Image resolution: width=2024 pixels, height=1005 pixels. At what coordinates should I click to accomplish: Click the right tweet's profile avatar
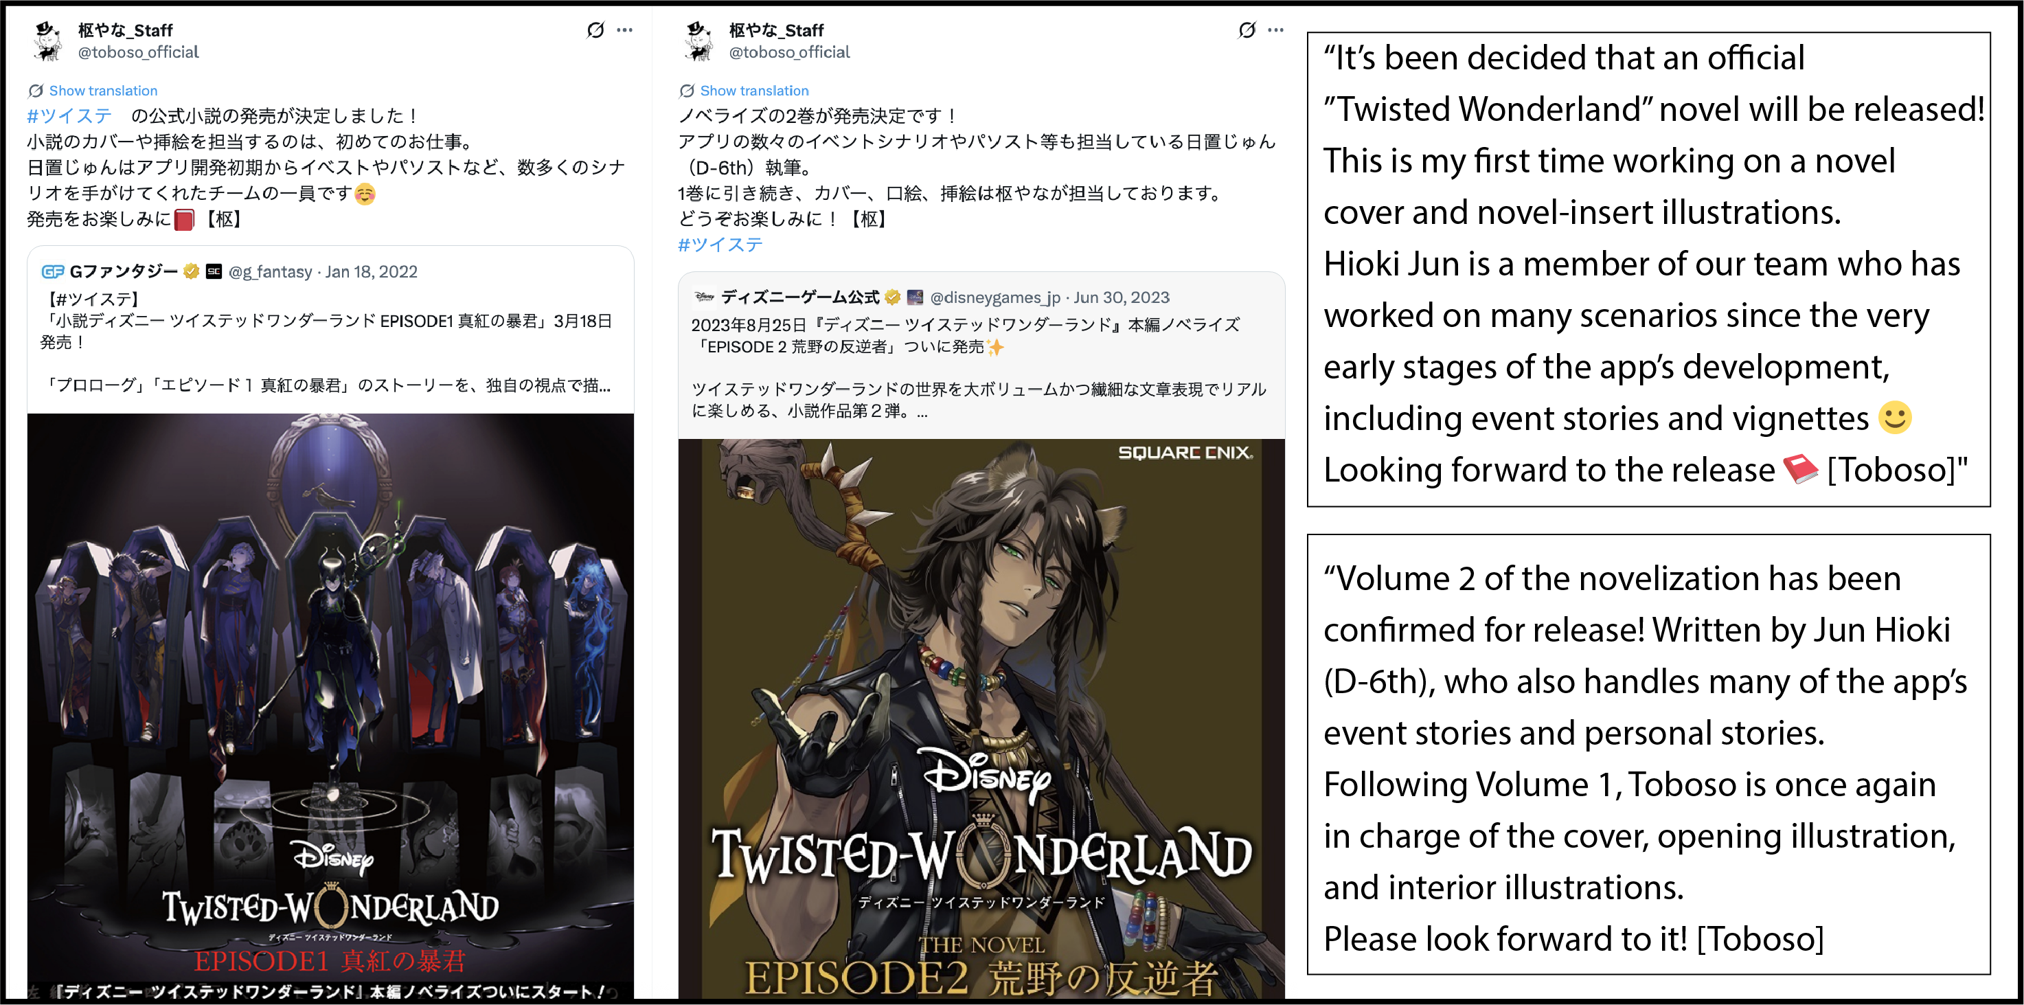(x=698, y=41)
